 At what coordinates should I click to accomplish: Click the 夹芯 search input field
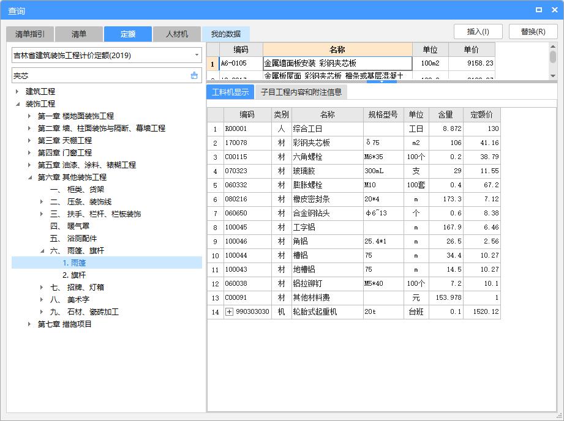pos(98,75)
